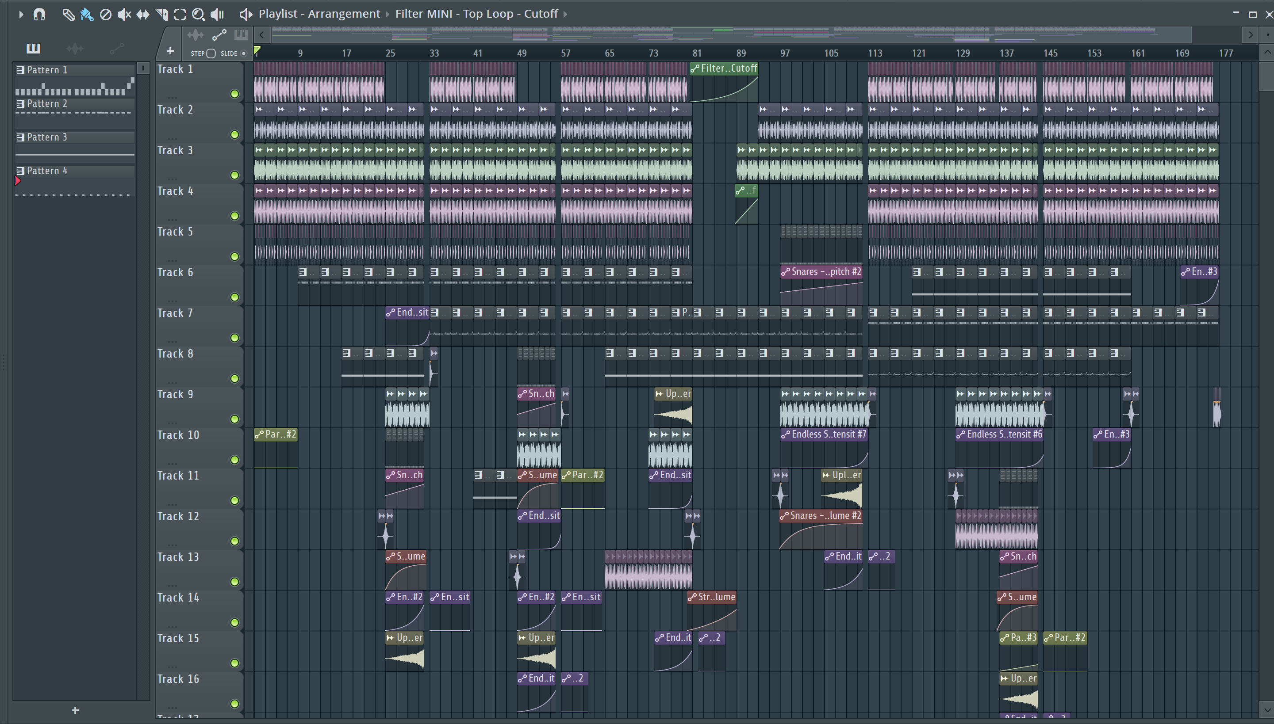Open the Filter MINI - Top Loop - Cutoff clip menu
1274x724 pixels.
click(476, 14)
